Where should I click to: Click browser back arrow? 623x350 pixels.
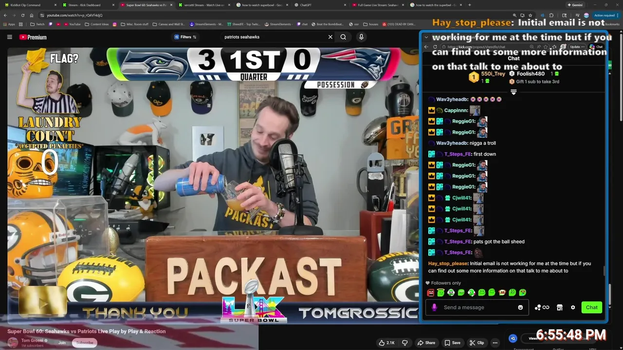pos(6,16)
